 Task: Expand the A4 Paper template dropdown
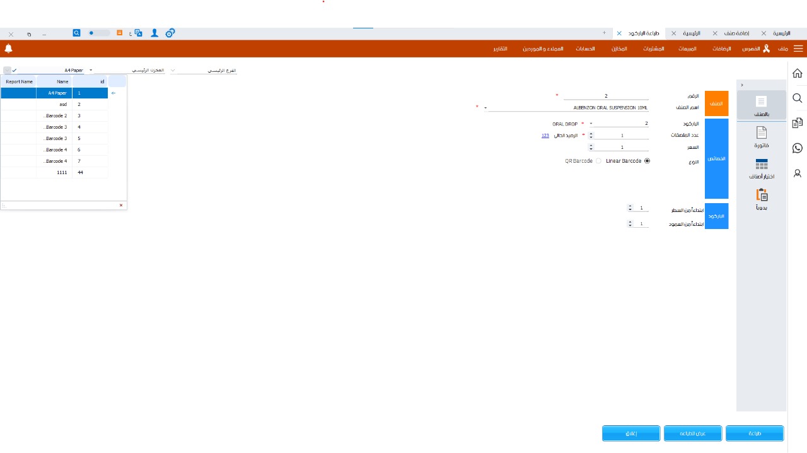pyautogui.click(x=91, y=71)
